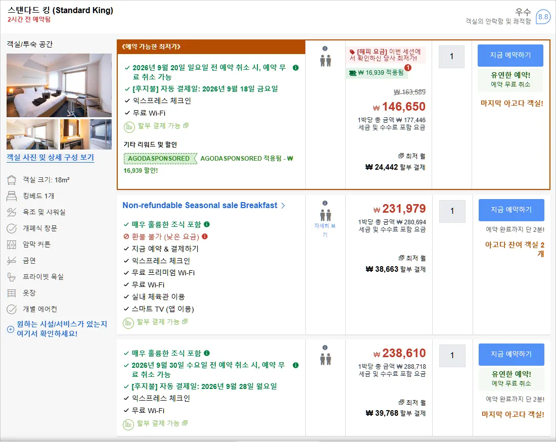Screen dimensions: 556x442
Task: Click info icon above second room's occupancy figures
Action: pos(325,203)
